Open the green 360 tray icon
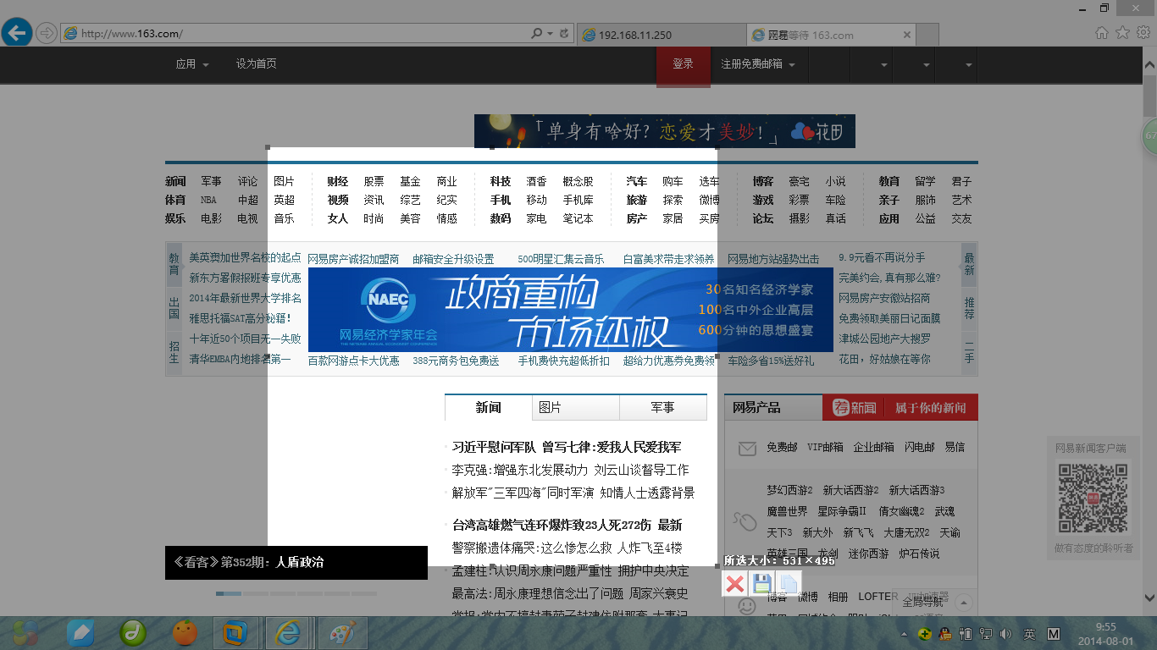The image size is (1157, 650). click(x=926, y=634)
